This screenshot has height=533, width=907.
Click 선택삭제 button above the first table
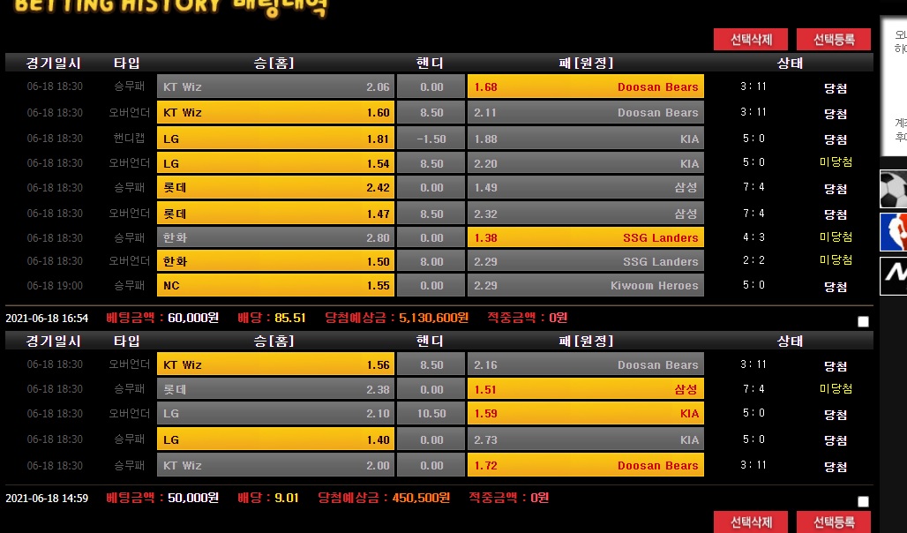[x=751, y=40]
